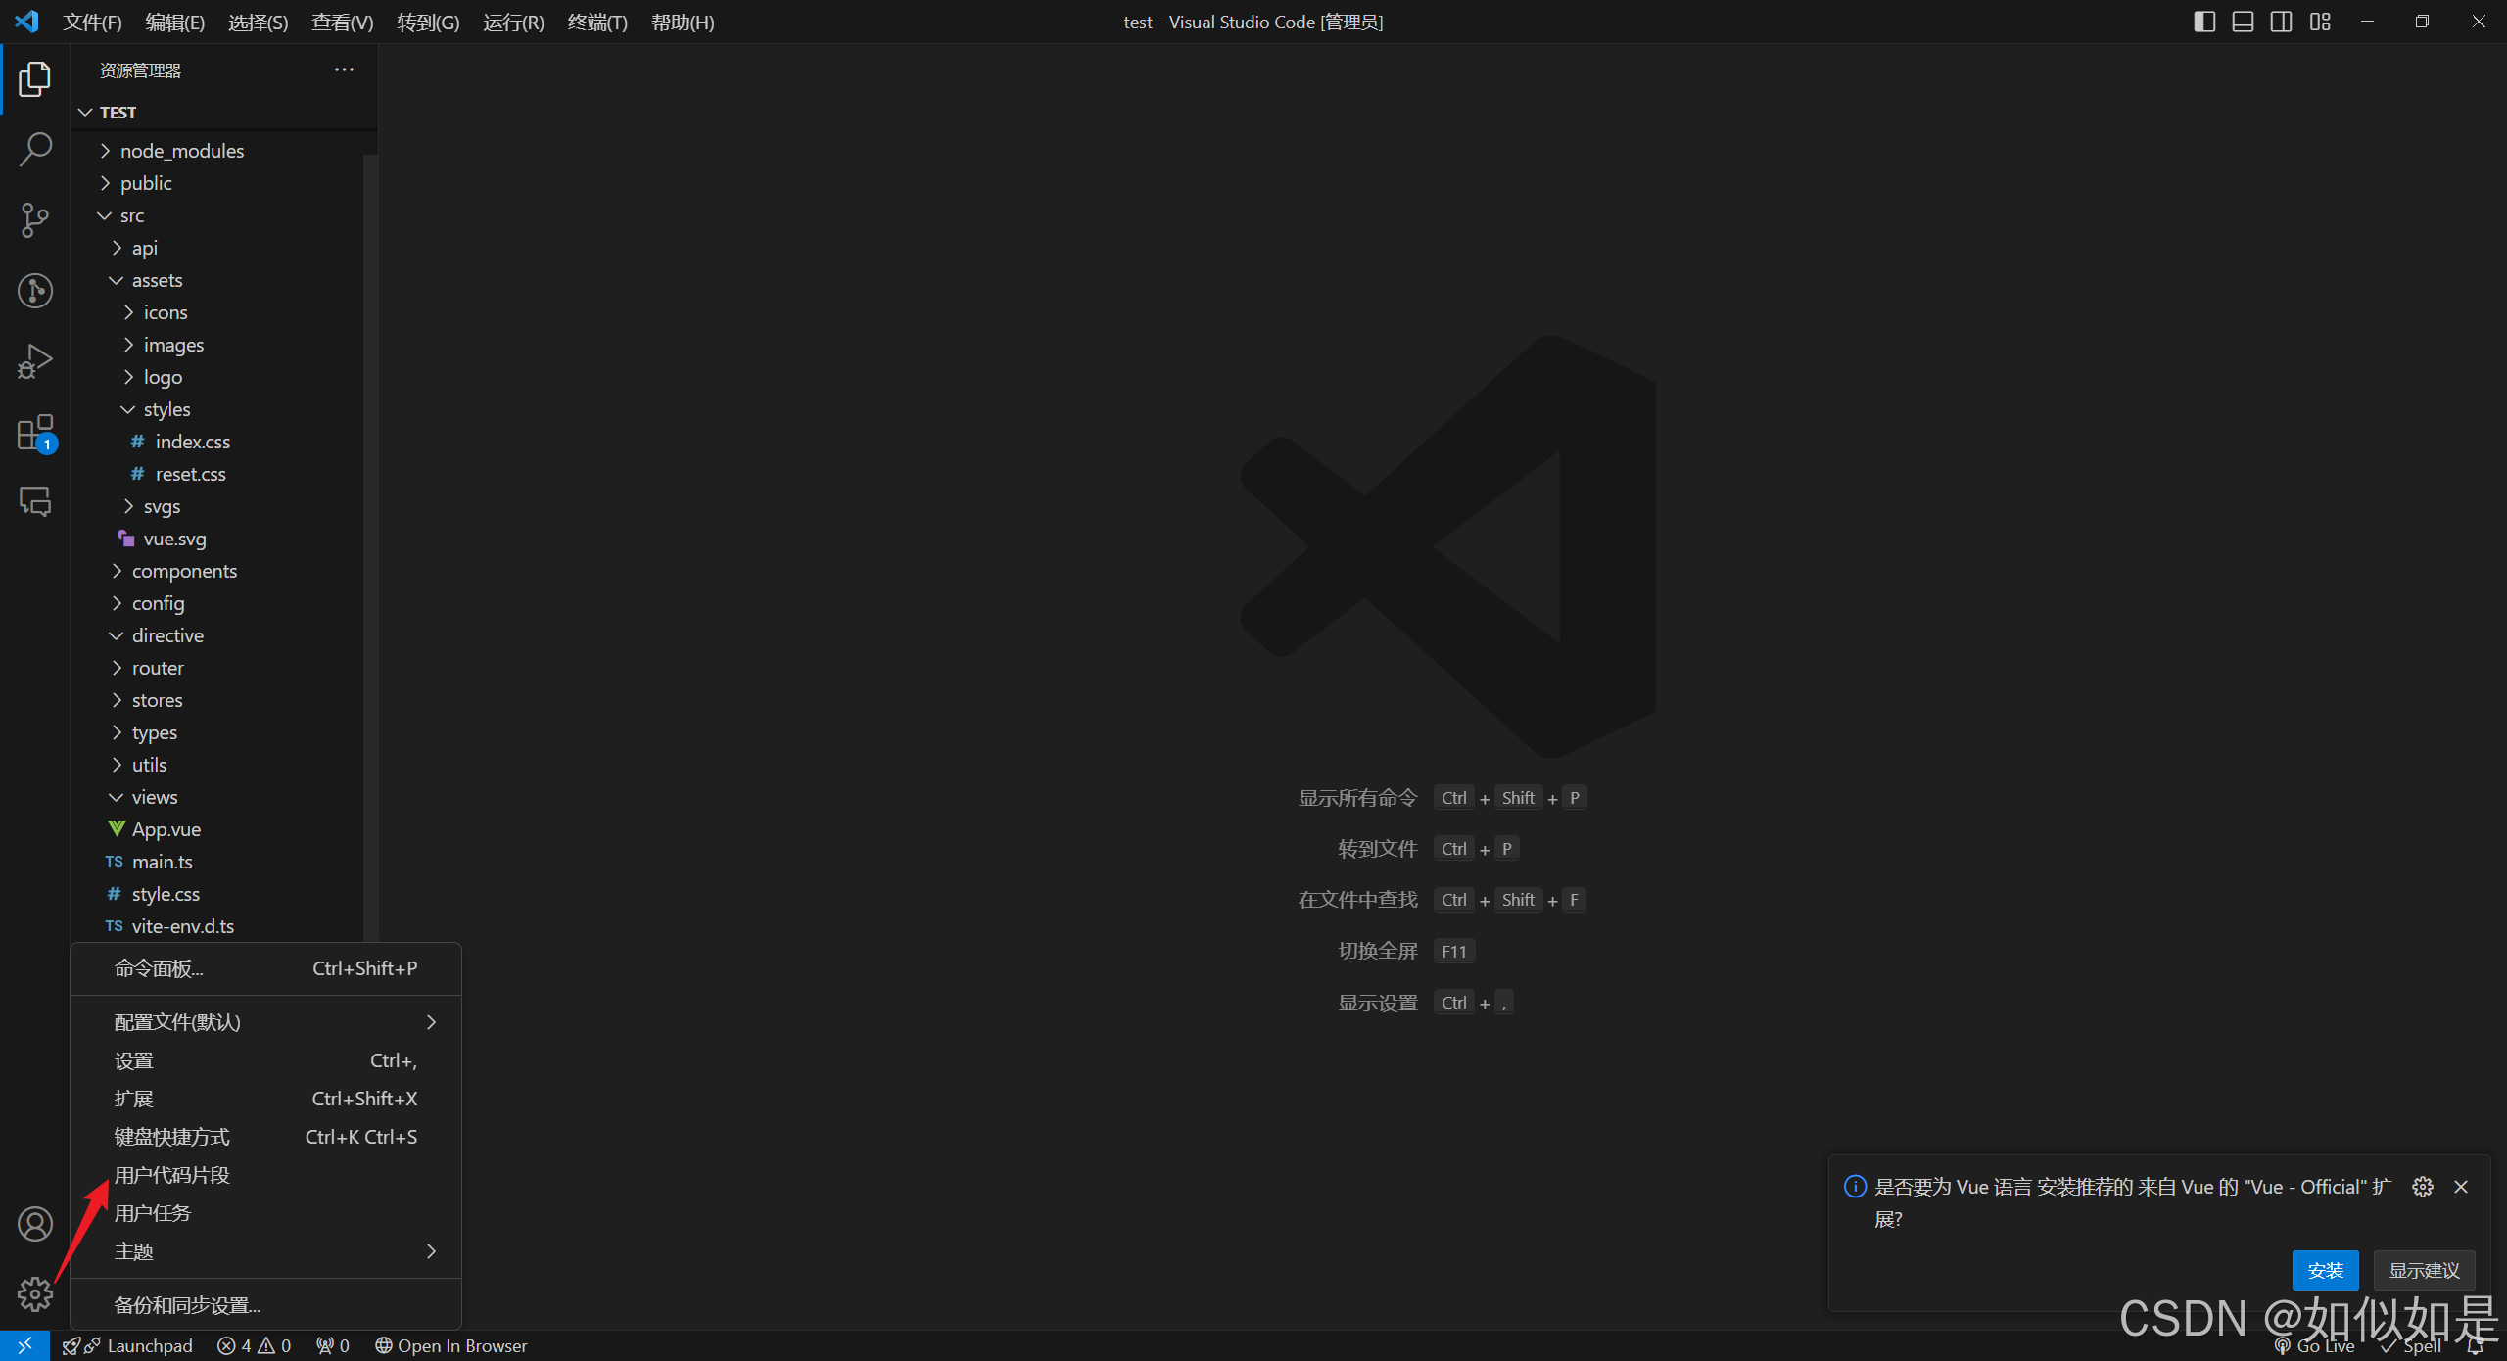Click the Manage gear icon

(35, 1294)
